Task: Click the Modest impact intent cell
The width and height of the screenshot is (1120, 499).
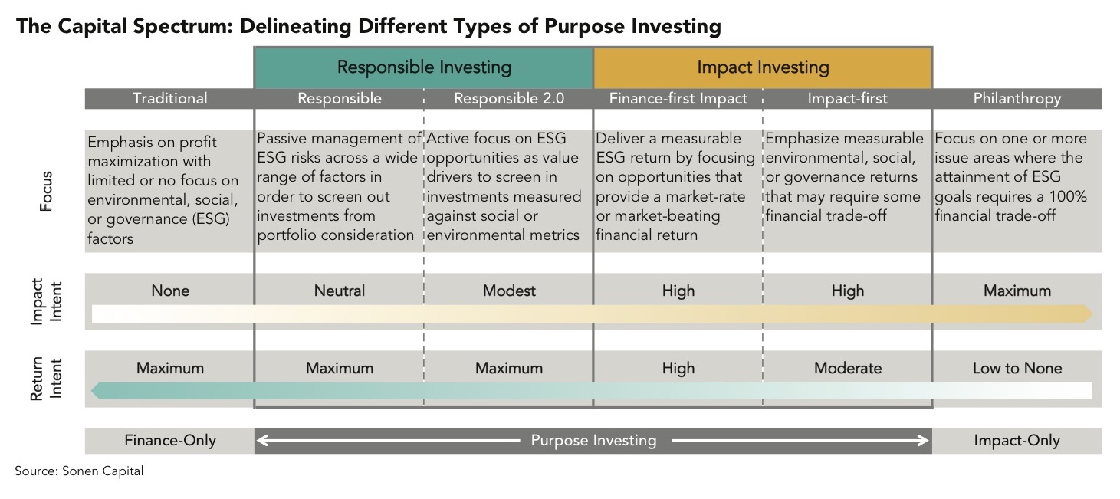Action: (x=509, y=291)
